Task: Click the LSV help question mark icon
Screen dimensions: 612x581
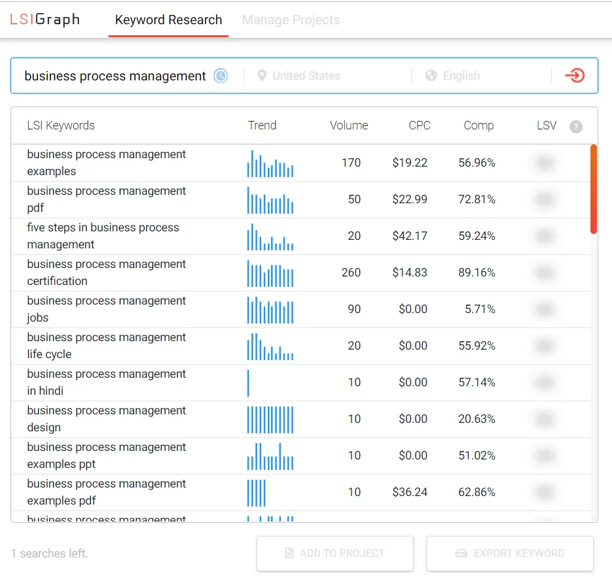Action: click(575, 127)
